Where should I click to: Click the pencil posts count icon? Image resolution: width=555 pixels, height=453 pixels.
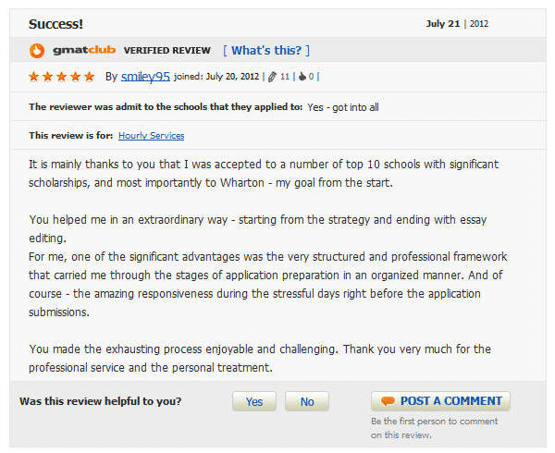pyautogui.click(x=272, y=77)
